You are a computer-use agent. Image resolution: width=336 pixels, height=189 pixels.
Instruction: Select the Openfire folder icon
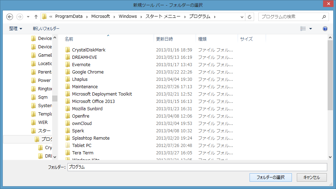click(x=68, y=116)
